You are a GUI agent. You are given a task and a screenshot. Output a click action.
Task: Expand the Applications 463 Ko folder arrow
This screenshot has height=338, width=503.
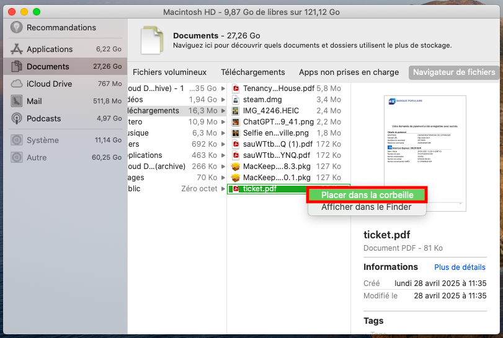point(223,155)
